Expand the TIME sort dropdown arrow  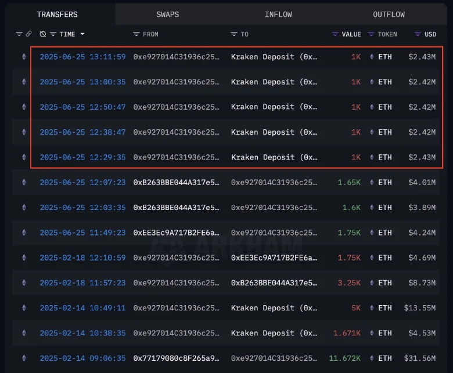tap(82, 34)
